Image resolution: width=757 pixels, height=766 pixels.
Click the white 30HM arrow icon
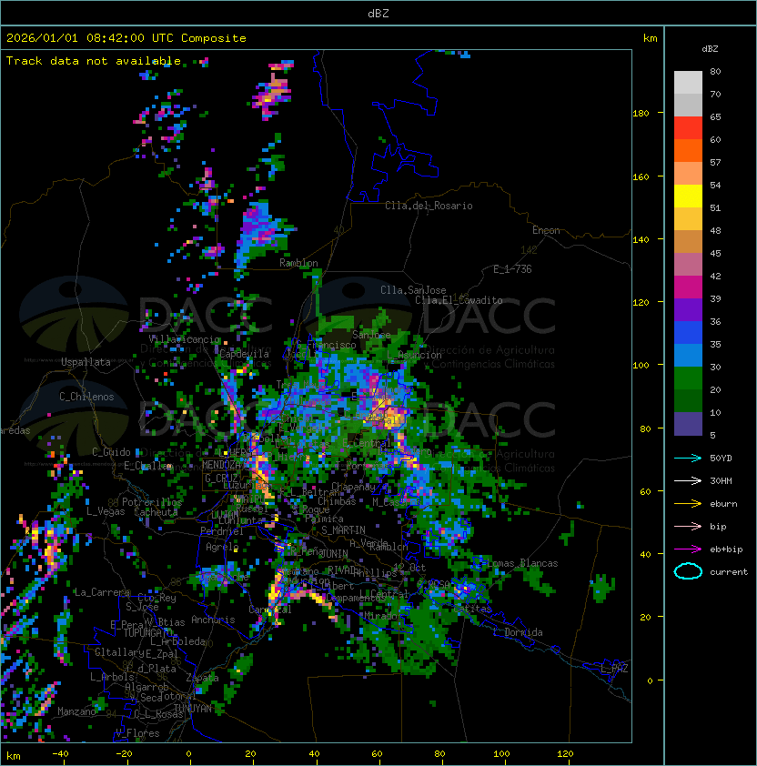pos(688,480)
